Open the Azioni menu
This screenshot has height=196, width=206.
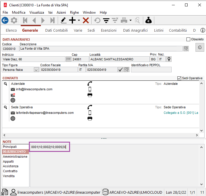point(61,12)
